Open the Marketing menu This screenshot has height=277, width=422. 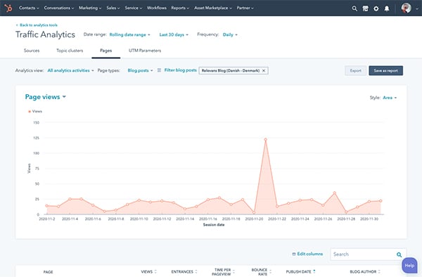(x=90, y=8)
